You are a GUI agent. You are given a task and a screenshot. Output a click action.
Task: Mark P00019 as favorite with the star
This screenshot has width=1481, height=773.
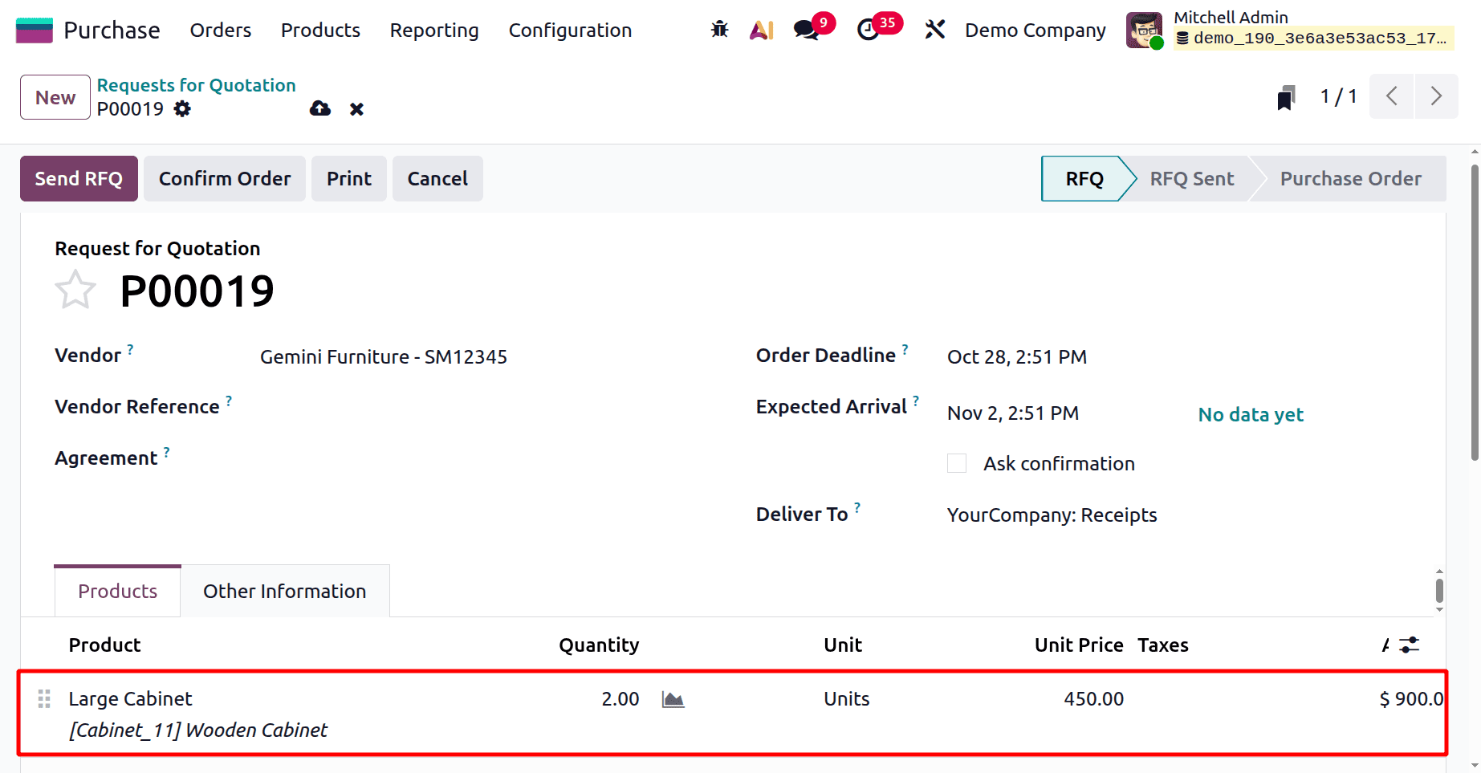[x=75, y=289]
